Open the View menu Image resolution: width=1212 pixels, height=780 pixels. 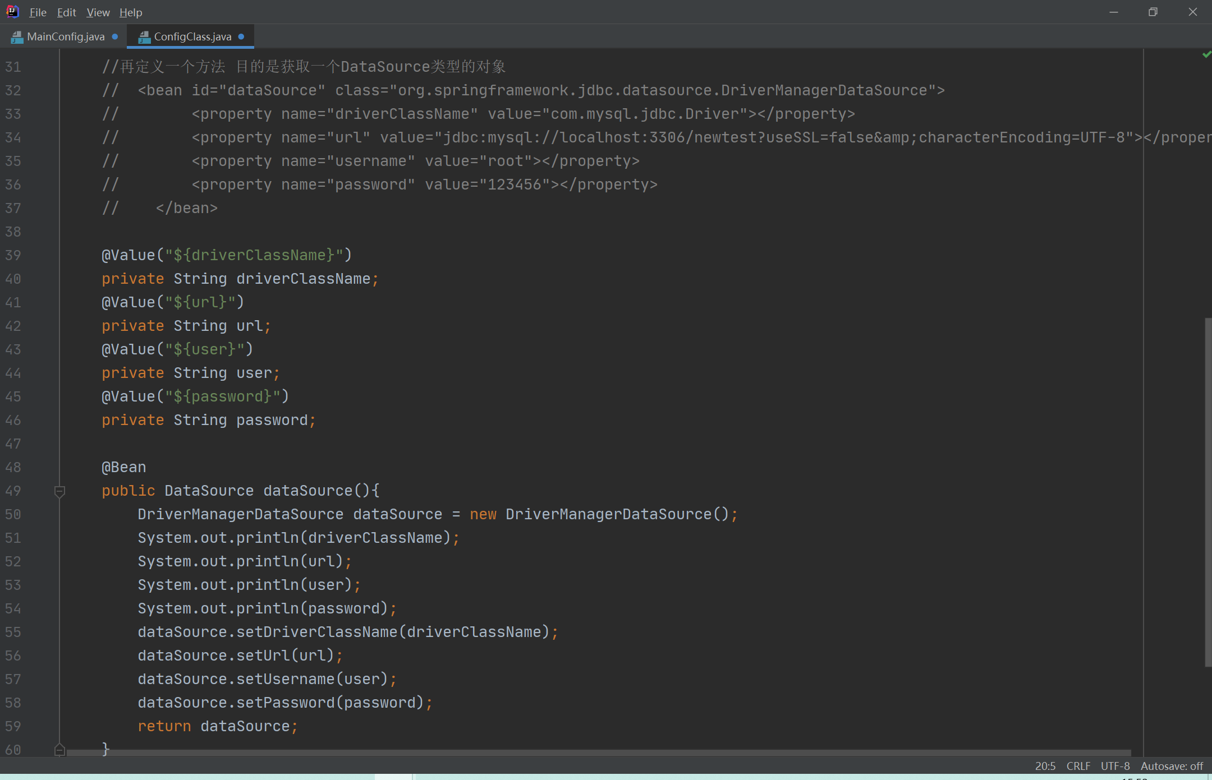coord(98,12)
